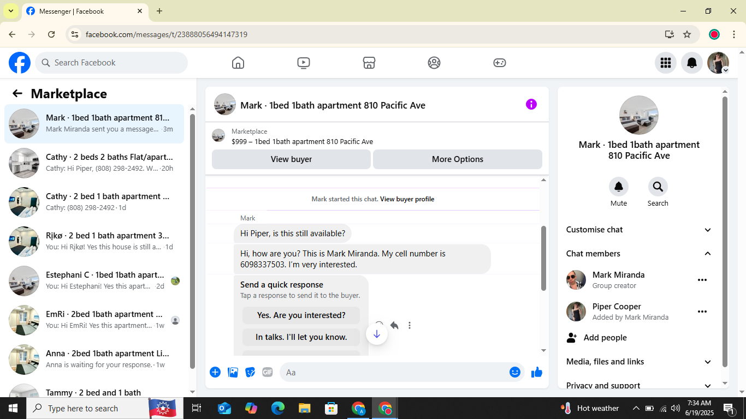Open options for Mark Miranda member
This screenshot has height=419, width=746.
coord(702,280)
